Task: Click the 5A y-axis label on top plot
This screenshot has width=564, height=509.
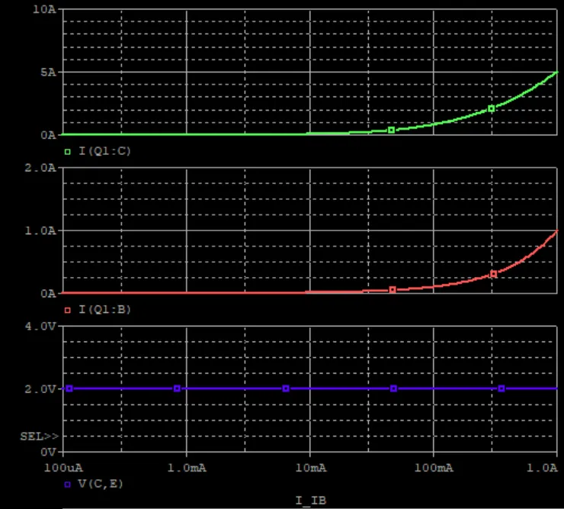Action: [48, 72]
